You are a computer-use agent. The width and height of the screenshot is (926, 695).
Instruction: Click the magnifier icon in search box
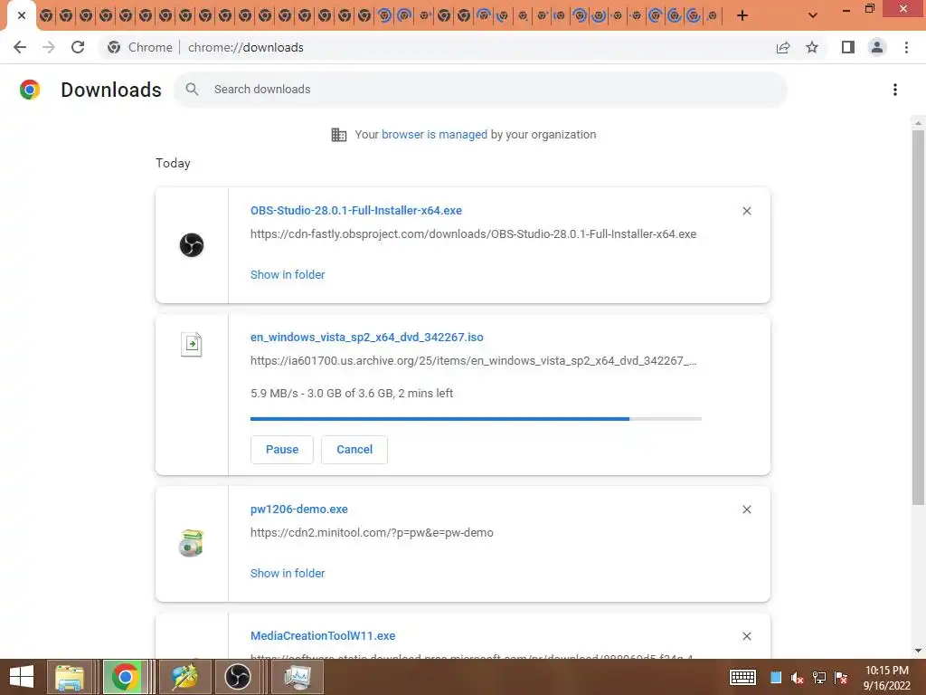[192, 90]
